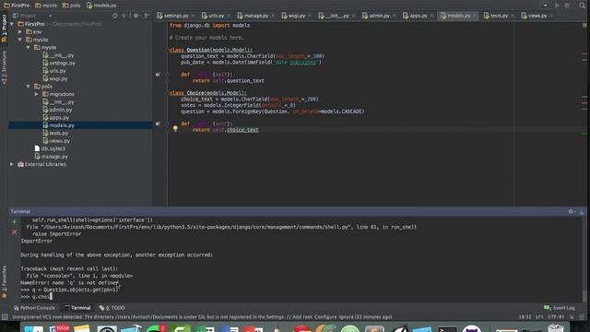The width and height of the screenshot is (590, 332).
Task: Open the Event Log
Action: point(560,308)
